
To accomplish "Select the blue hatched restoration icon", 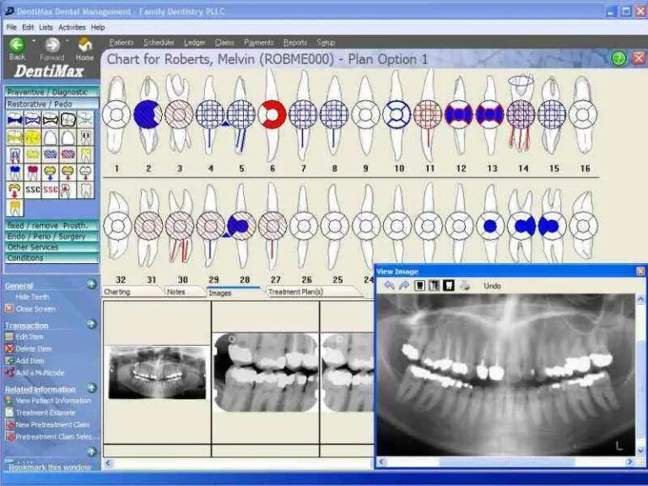I will pos(50,154).
